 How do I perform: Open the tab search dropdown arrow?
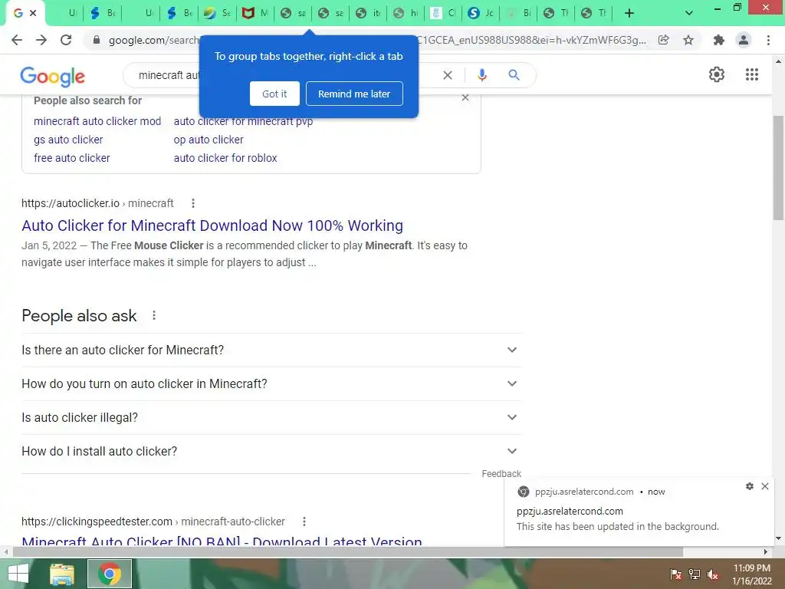[x=689, y=13]
